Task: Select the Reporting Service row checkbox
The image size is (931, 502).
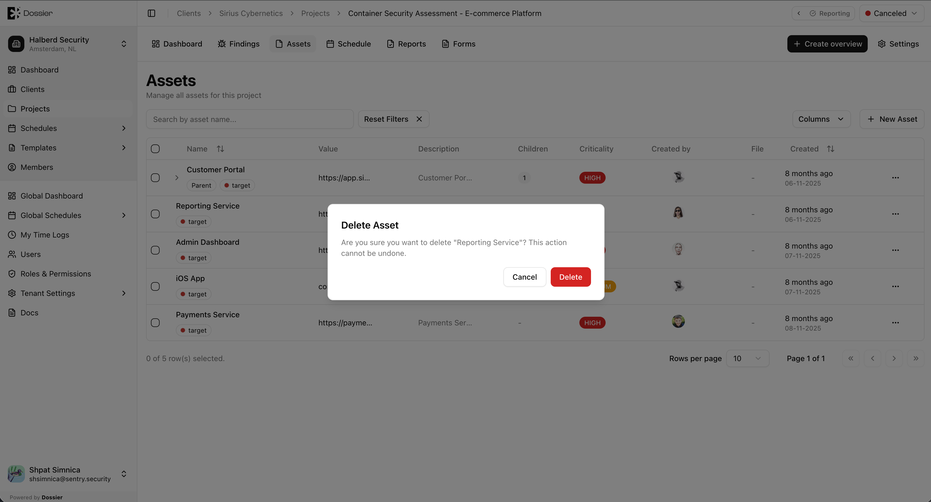Action: tap(156, 214)
